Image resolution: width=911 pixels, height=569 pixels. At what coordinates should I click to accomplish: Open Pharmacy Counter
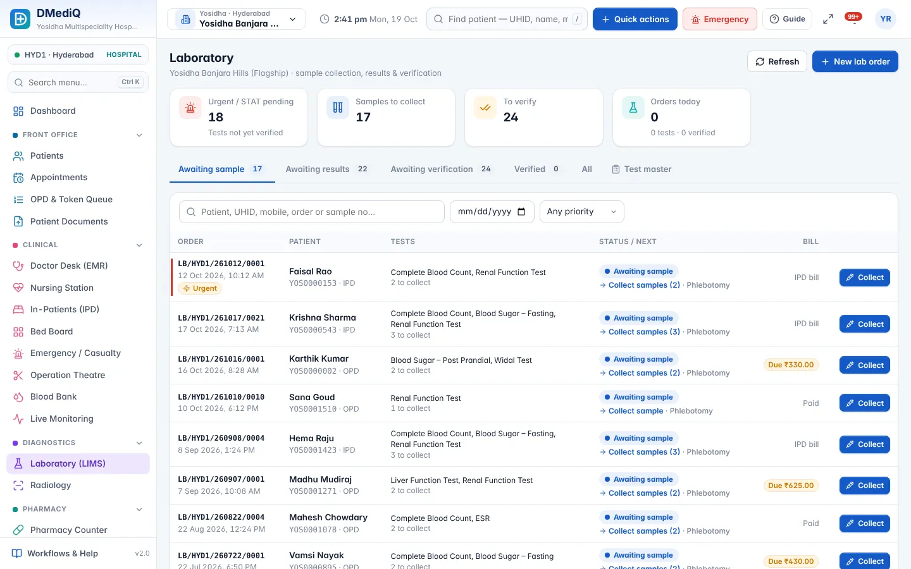point(78,530)
